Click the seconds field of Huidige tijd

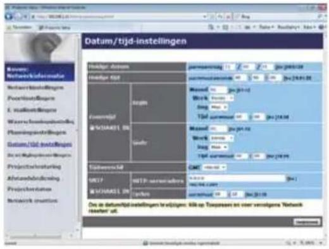(275, 78)
